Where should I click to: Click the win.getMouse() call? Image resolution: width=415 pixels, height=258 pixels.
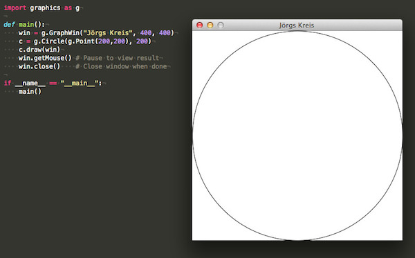pyautogui.click(x=45, y=58)
